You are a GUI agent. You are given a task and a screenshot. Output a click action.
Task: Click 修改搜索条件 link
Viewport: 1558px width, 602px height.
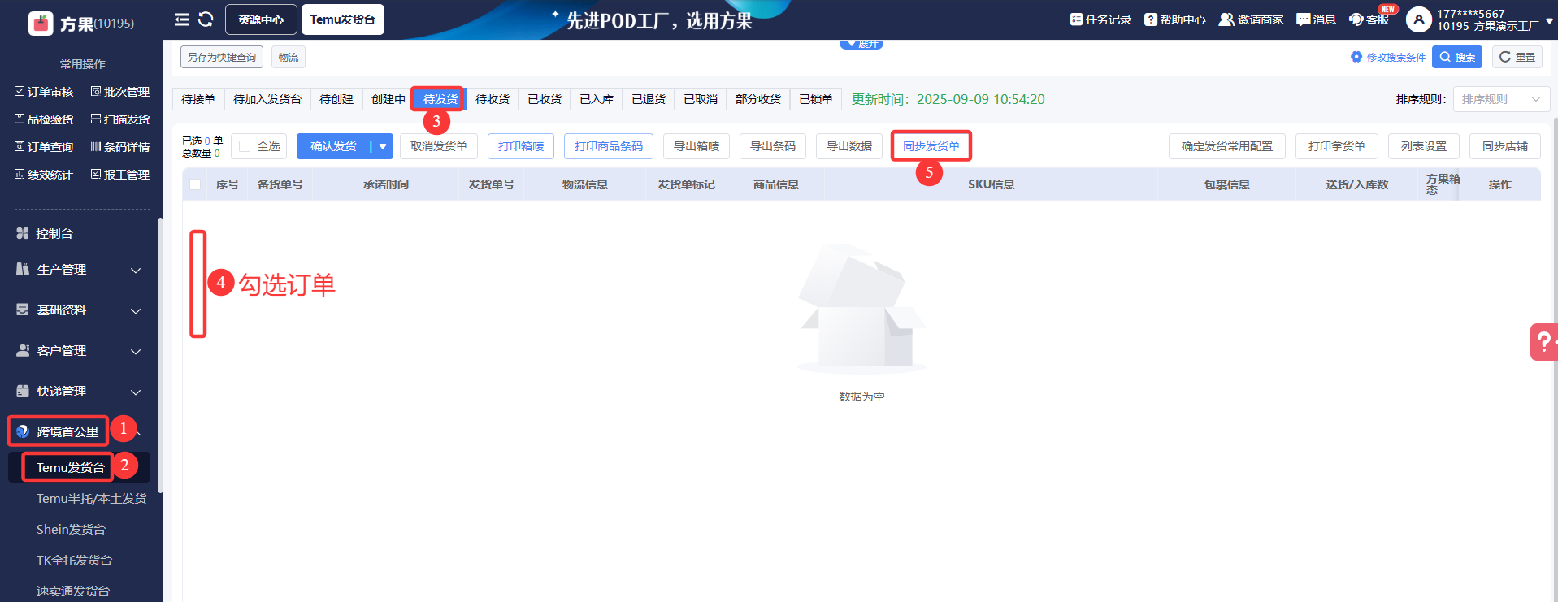(x=1388, y=57)
